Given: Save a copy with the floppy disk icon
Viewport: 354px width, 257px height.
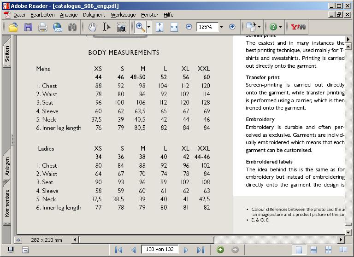Looking at the screenshot, I should tap(28, 27).
